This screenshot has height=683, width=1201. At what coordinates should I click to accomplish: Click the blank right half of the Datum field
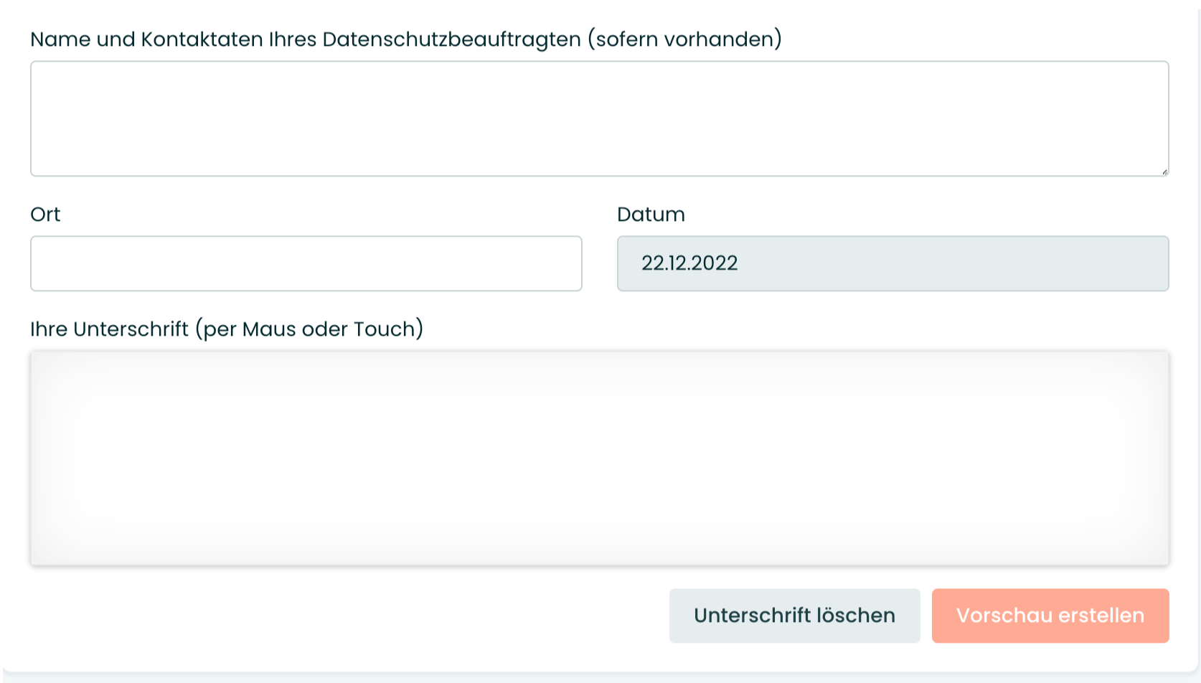click(x=1031, y=263)
